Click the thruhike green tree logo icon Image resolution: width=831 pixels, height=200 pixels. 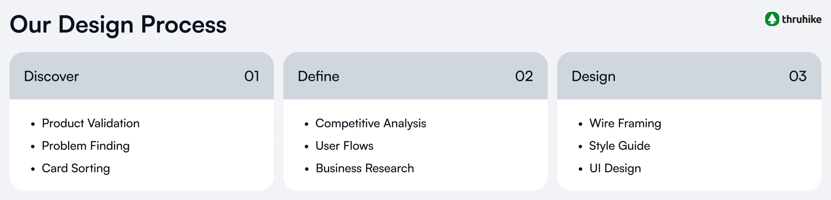(772, 19)
